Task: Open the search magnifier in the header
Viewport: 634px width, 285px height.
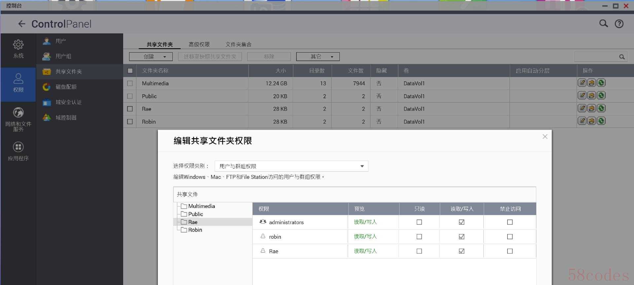Action: tap(603, 23)
